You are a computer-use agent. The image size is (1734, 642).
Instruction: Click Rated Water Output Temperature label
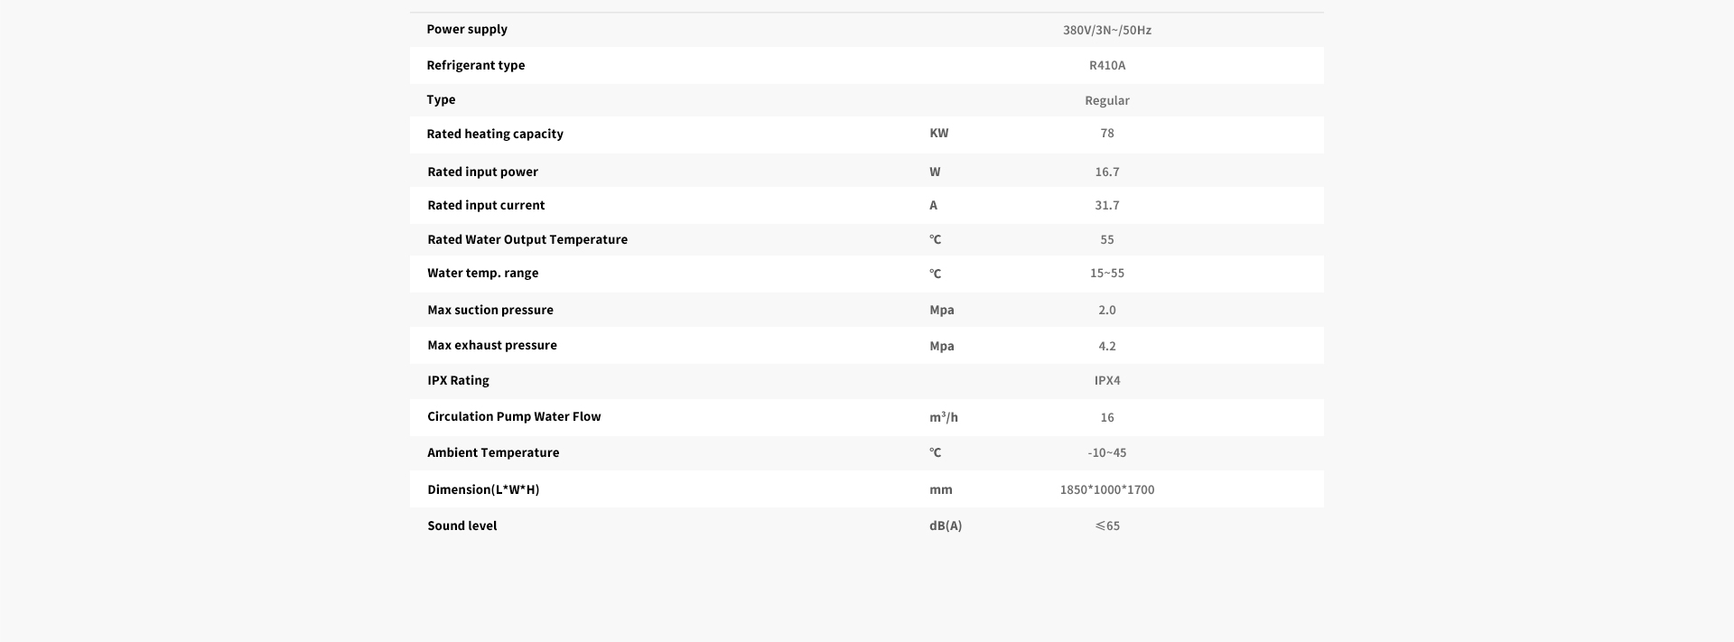click(x=527, y=239)
